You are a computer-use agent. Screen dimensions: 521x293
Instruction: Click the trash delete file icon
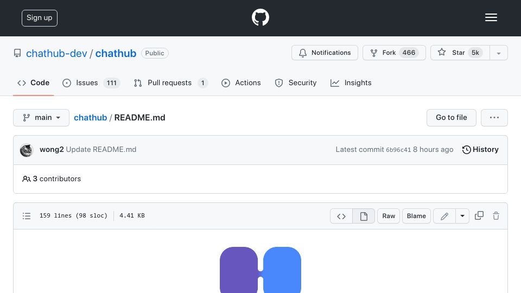(496, 215)
